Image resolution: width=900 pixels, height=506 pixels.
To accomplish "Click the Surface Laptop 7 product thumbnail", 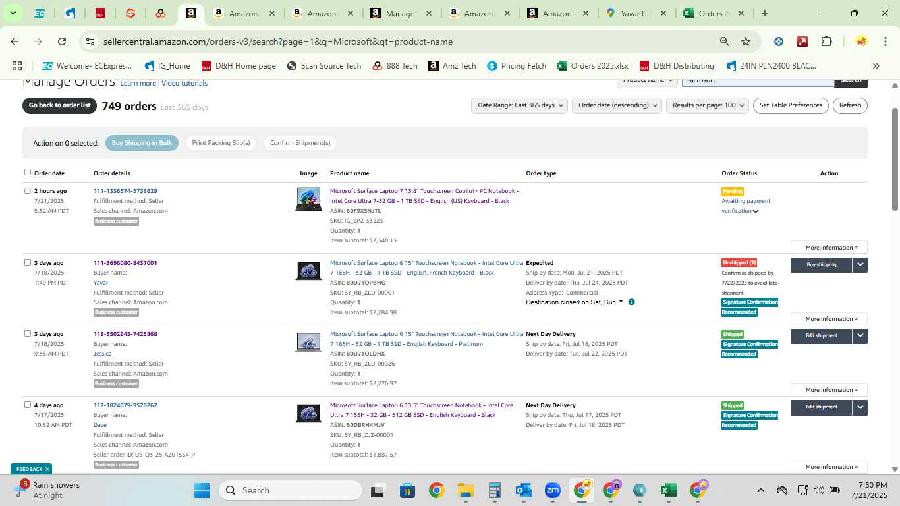I will tap(308, 200).
